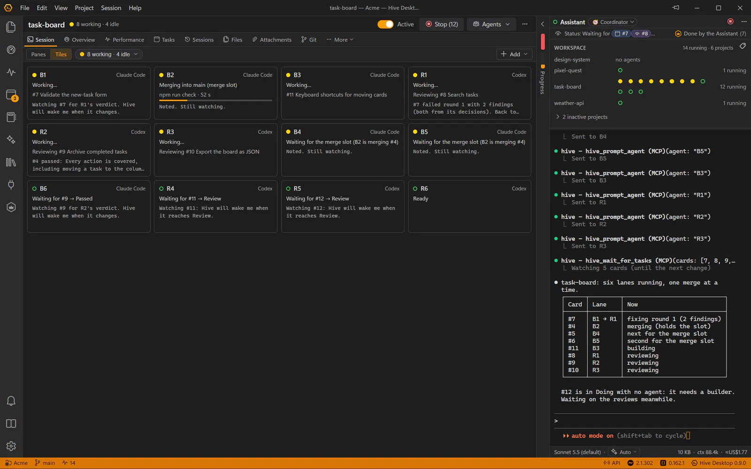
Task: Click the main branch in status bar
Action: (x=45, y=463)
